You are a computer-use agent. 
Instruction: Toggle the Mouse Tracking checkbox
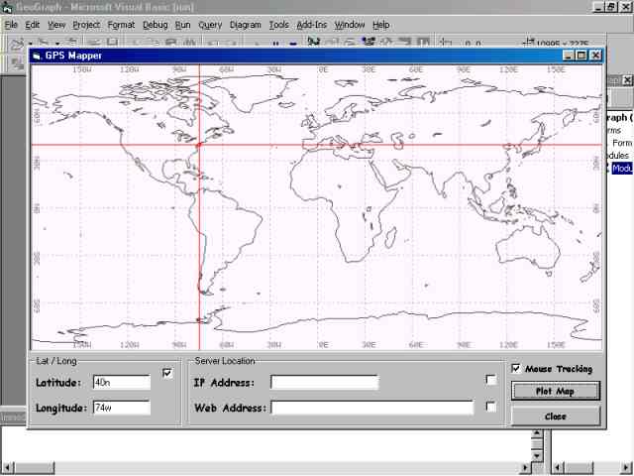(516, 369)
